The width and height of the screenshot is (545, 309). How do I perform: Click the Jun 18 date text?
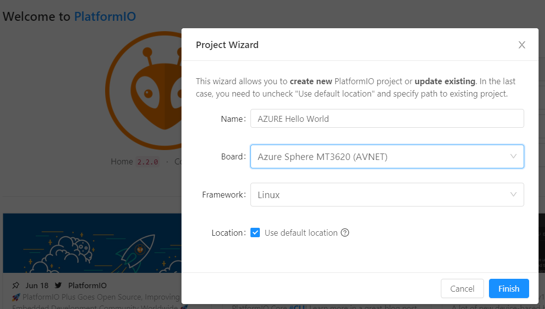click(37, 285)
